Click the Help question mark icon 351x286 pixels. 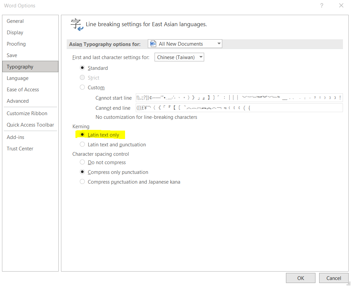point(321,6)
